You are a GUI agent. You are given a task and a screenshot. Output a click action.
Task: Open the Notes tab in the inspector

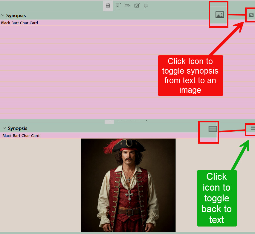(x=108, y=6)
